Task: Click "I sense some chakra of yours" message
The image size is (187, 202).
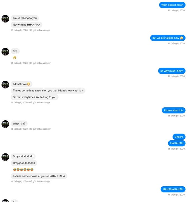Action: click(39, 176)
